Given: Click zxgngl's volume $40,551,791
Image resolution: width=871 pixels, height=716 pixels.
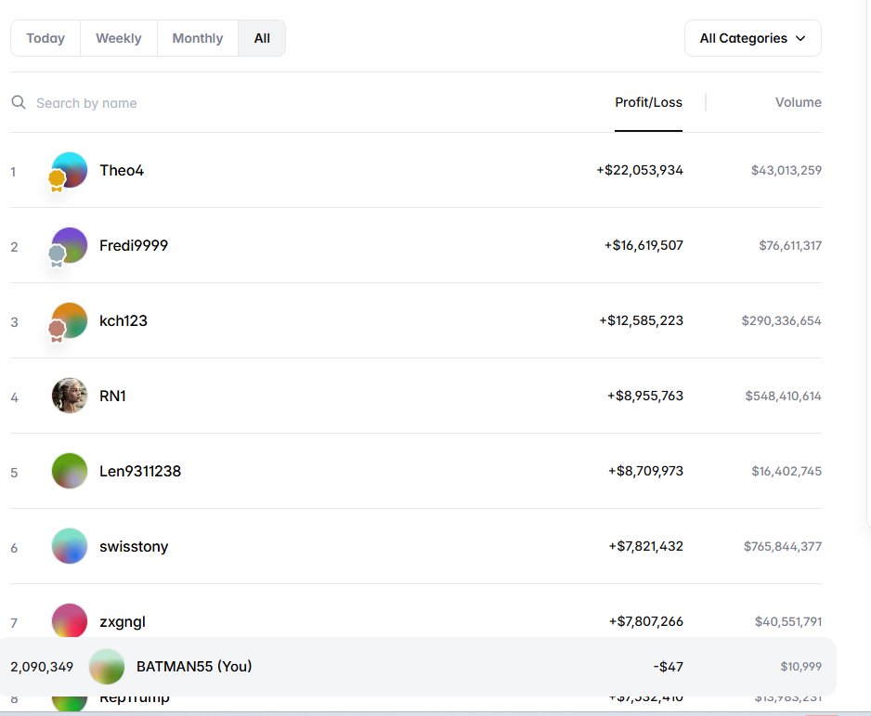Looking at the screenshot, I should pos(788,621).
